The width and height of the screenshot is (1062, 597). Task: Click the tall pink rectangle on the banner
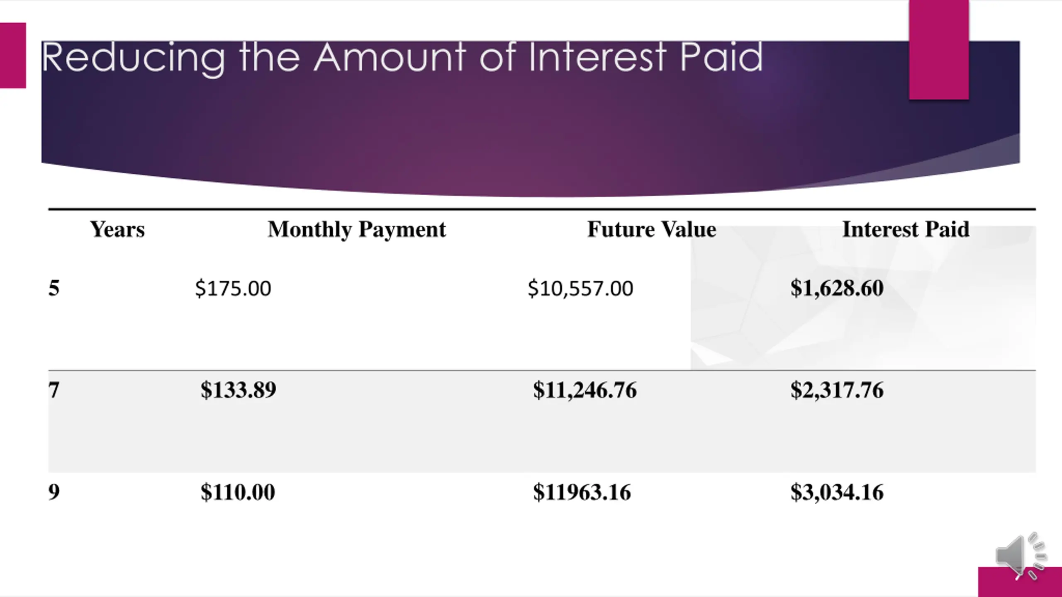(939, 49)
